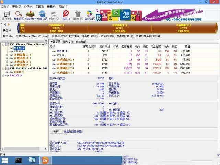220x165 pixels.
Task: Expand the local disk (E:) tree node
Action: [7, 62]
